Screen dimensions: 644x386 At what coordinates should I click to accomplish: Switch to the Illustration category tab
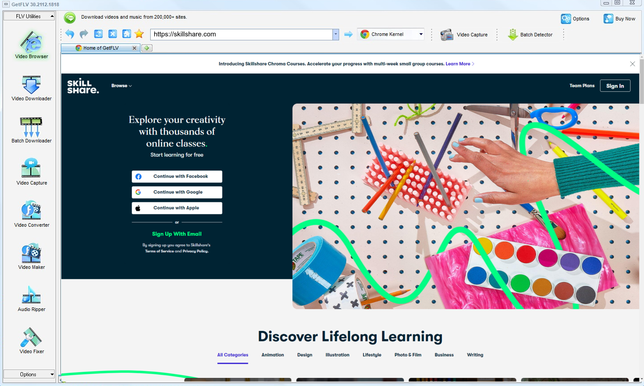coord(337,355)
